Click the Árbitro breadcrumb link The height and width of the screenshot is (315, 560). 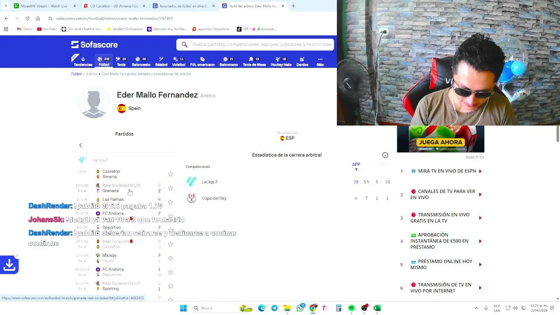pyautogui.click(x=91, y=74)
